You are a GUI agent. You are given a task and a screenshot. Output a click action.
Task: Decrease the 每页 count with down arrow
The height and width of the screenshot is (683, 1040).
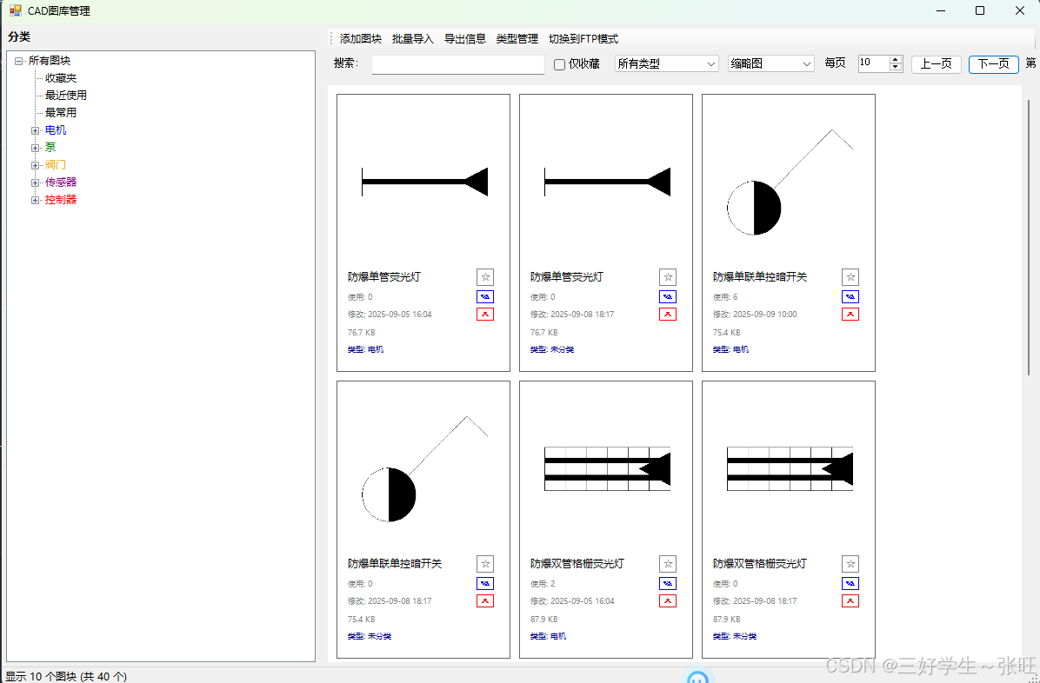[896, 68]
